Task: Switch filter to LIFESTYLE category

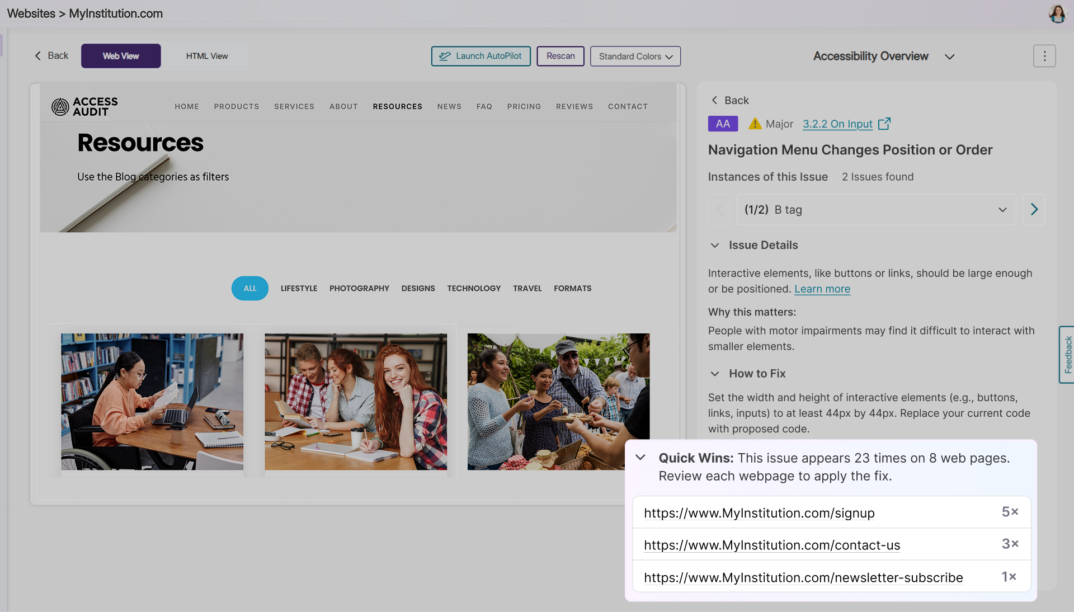Action: pos(299,289)
